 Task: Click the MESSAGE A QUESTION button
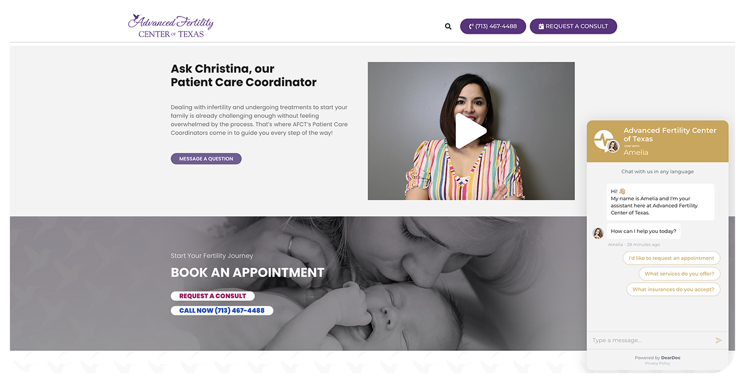tap(206, 159)
